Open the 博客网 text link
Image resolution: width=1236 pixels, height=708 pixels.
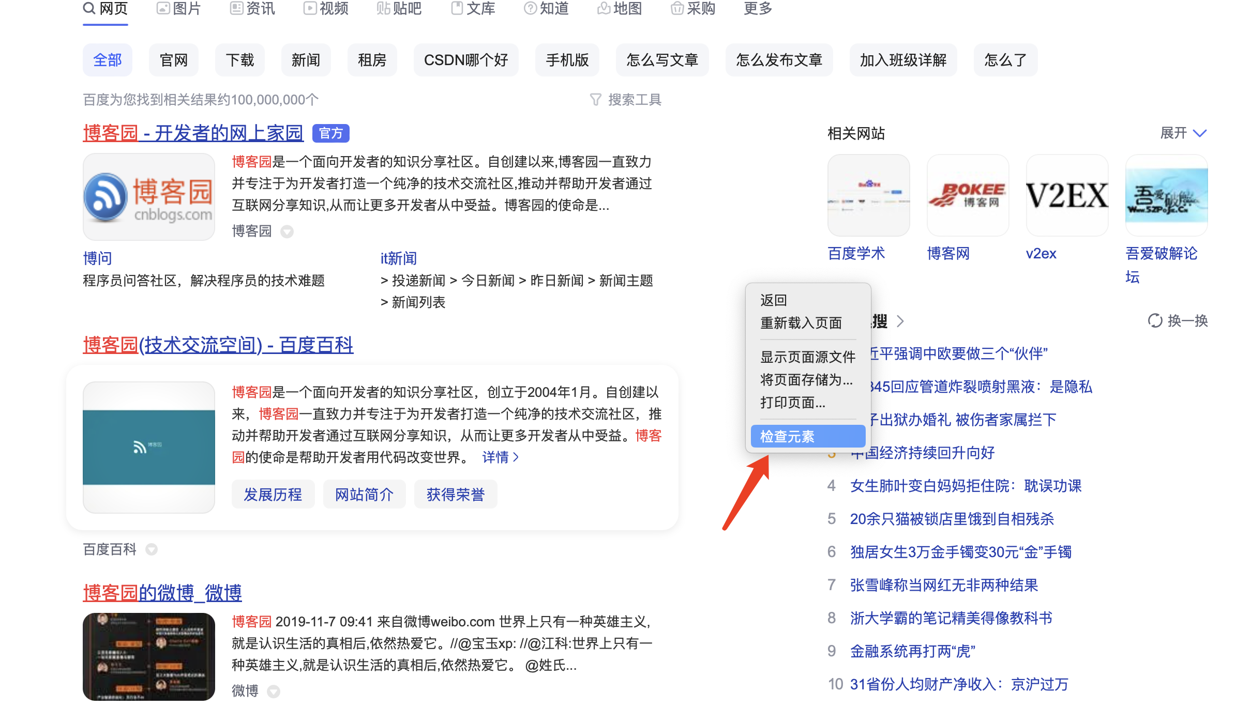click(x=948, y=253)
